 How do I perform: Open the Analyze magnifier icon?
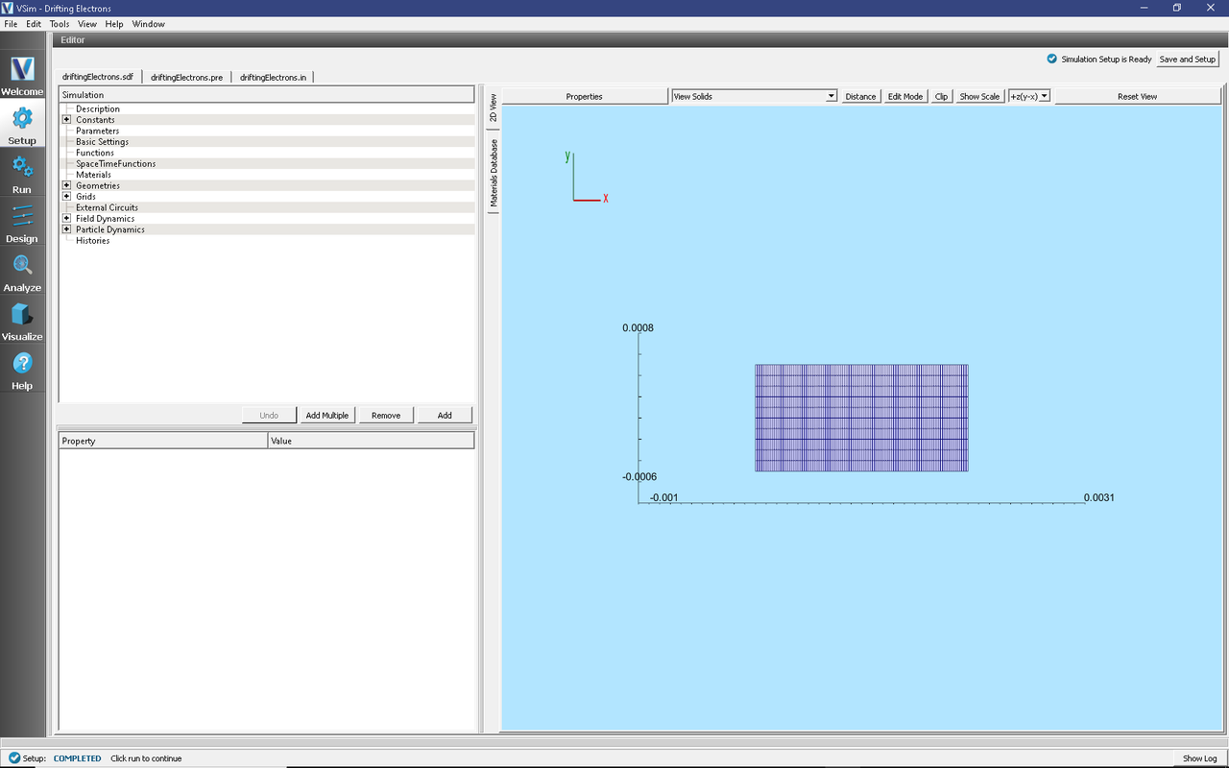22,266
